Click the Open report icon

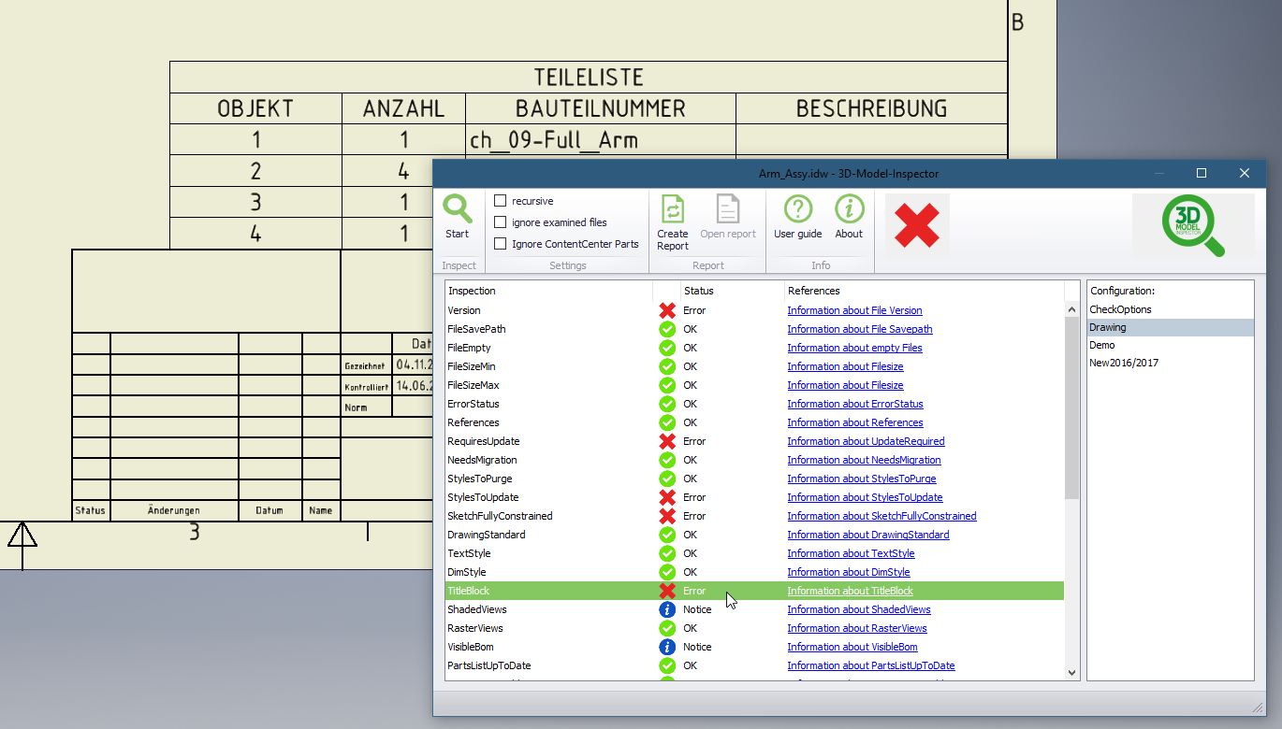tap(727, 209)
